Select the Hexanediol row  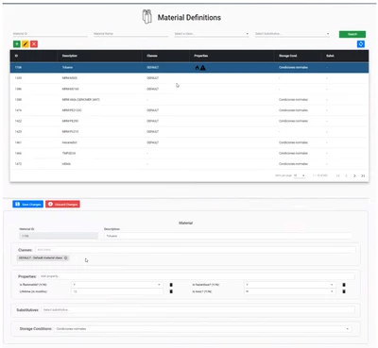[x=189, y=142]
